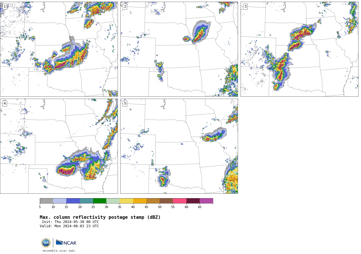Click the panel number label 5

point(125,103)
